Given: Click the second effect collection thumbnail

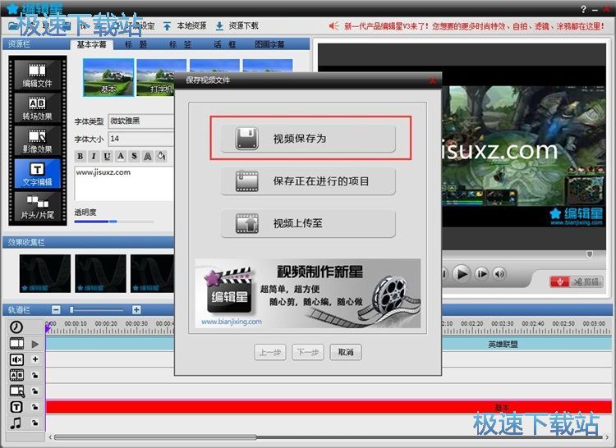Looking at the screenshot, I should [x=100, y=273].
